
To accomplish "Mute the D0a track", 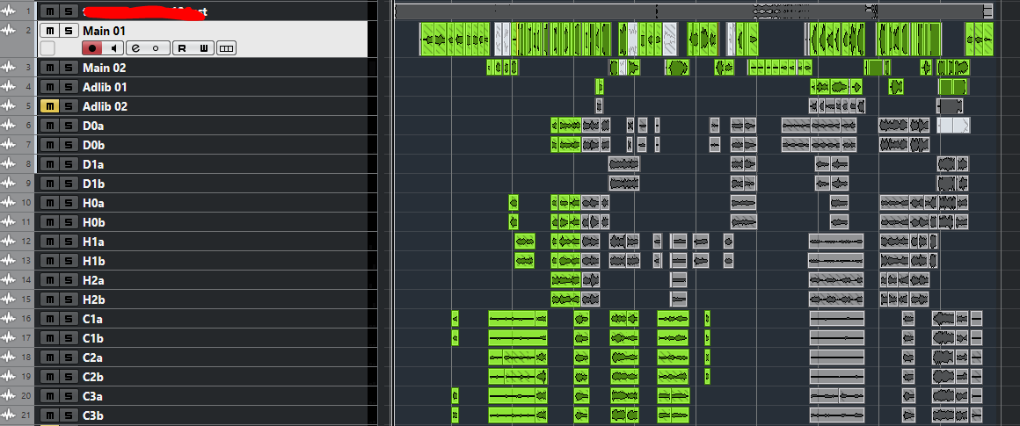I will click(x=49, y=126).
